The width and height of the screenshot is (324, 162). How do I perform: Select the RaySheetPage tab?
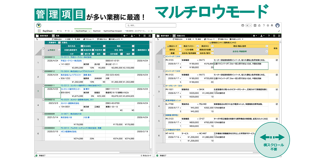pos(82,31)
